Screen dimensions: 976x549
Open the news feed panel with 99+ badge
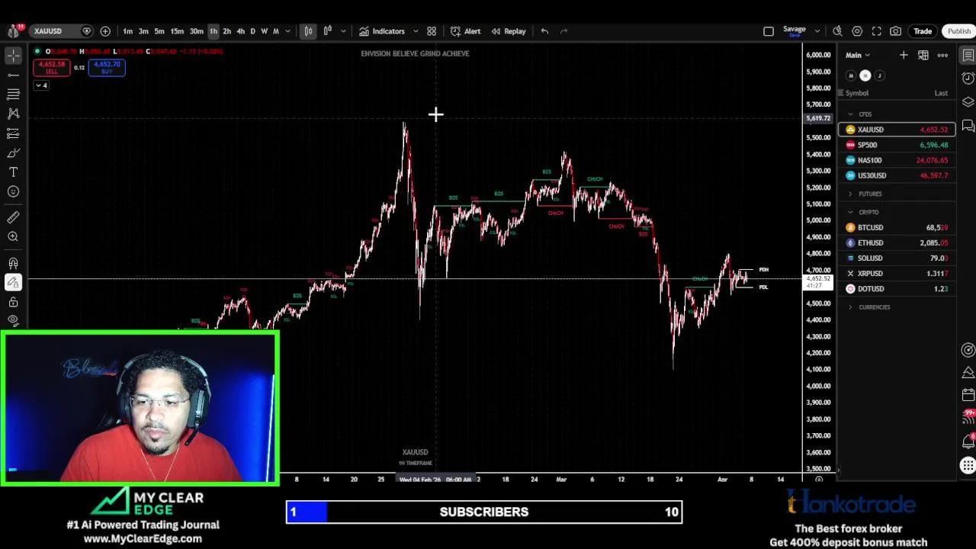click(x=968, y=417)
